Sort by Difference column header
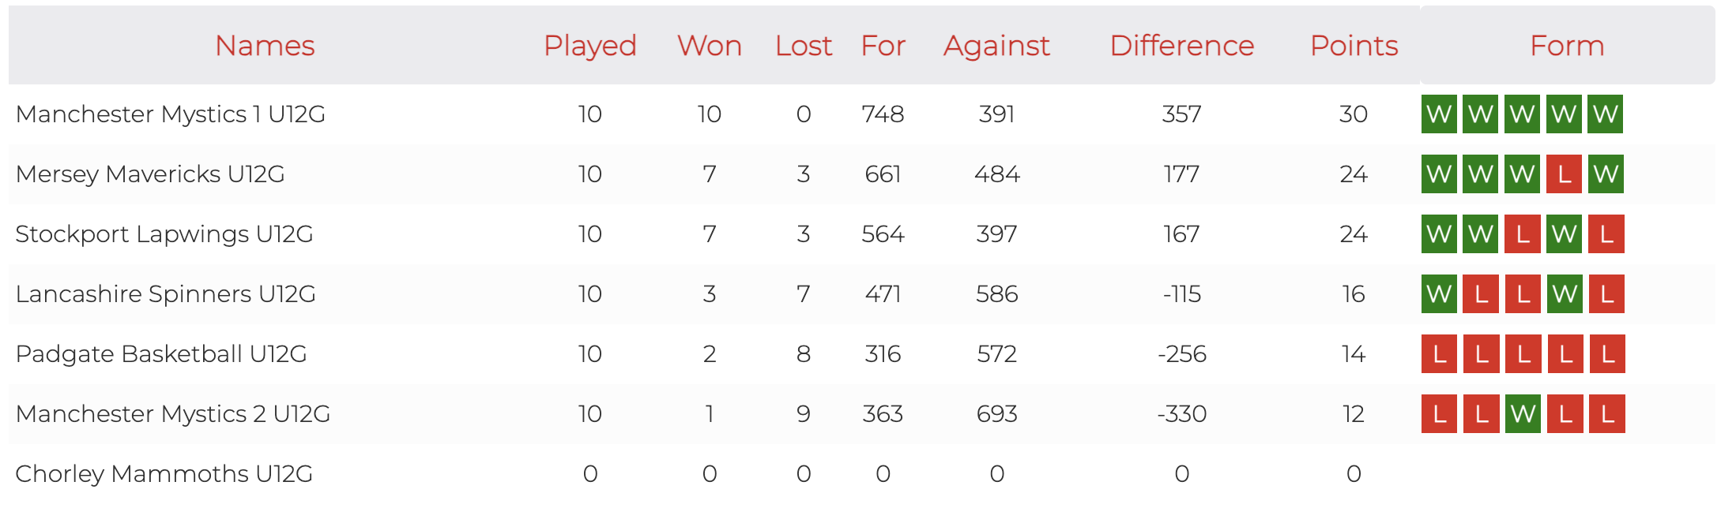 coord(1181,46)
